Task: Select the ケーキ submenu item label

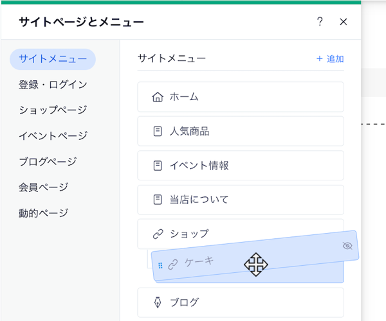Action: [x=198, y=262]
